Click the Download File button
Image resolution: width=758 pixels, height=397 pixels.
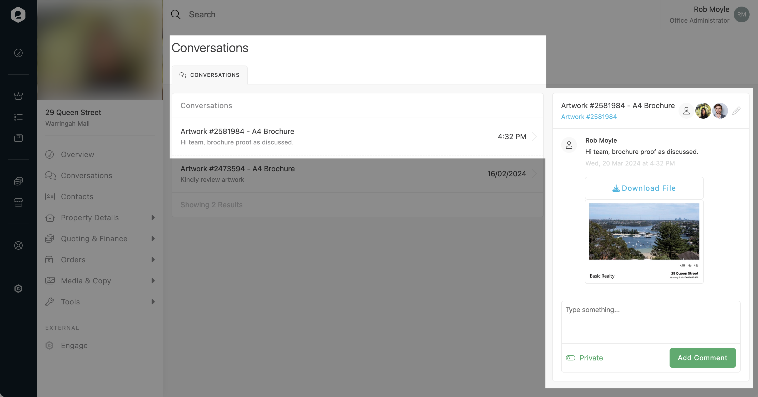[x=644, y=188]
